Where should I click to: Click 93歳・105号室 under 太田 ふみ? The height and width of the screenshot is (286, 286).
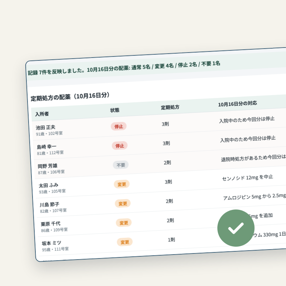(52, 192)
